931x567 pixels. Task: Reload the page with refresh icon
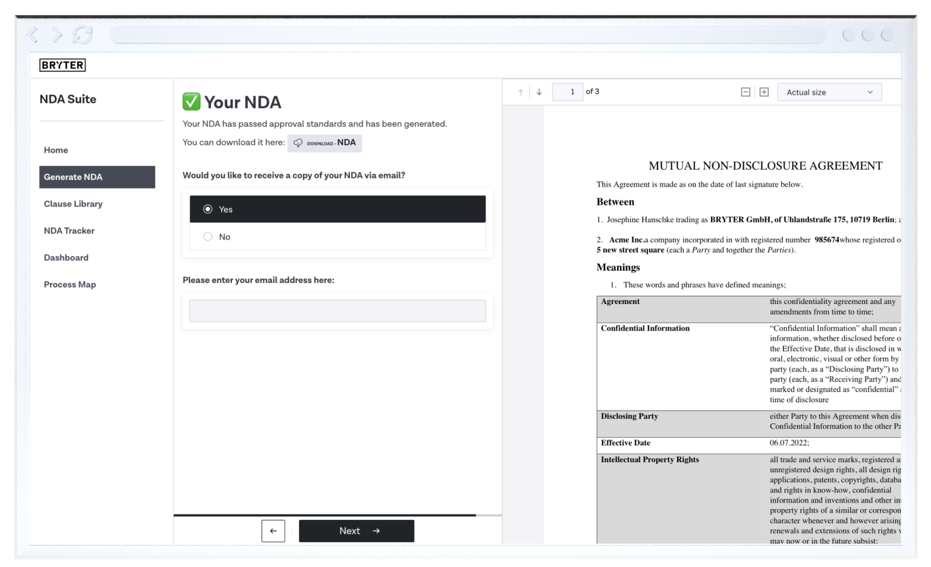point(82,35)
